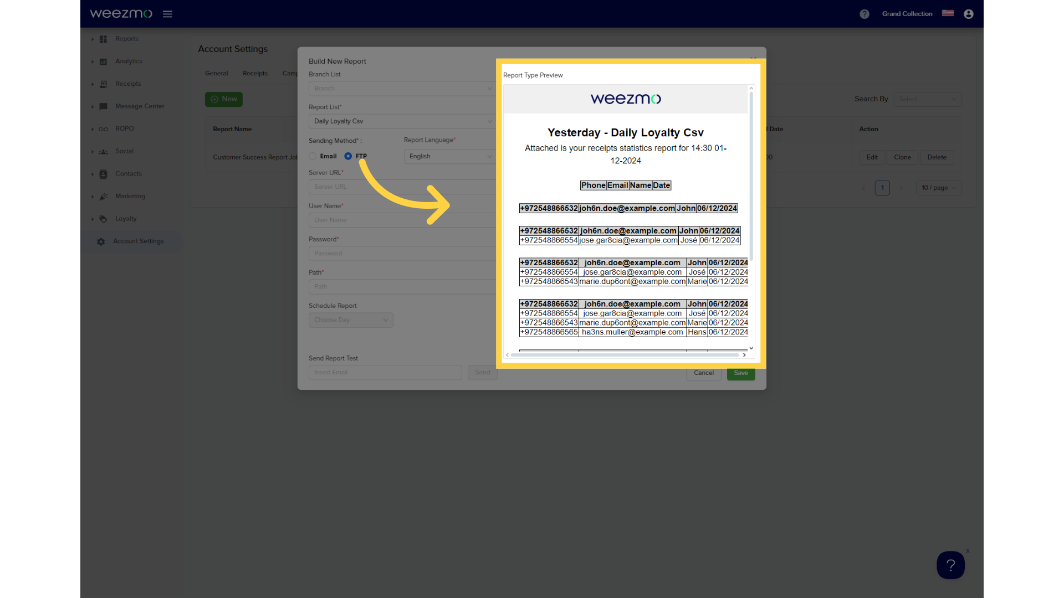Click the General tab in Account Settings
Viewport: 1064px width, 598px height.
pos(216,73)
